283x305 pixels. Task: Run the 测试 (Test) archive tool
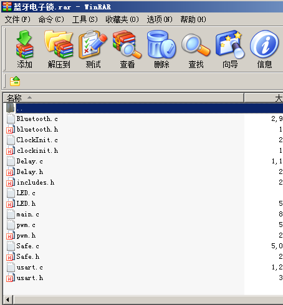93,49
